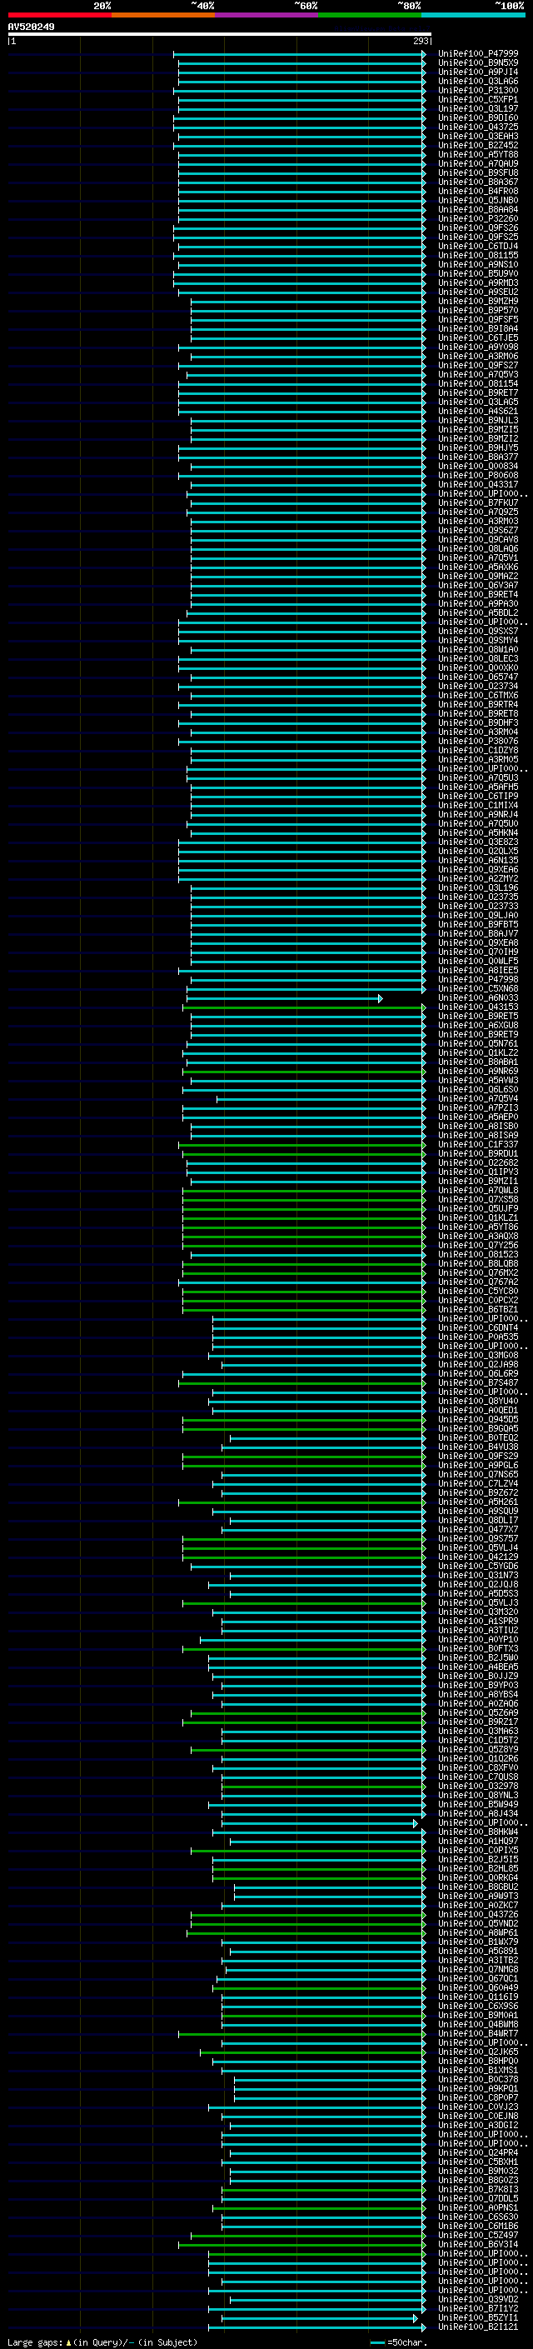Click hit name UniRef100_B9SFU8
533x2349 pixels.
click(x=477, y=172)
